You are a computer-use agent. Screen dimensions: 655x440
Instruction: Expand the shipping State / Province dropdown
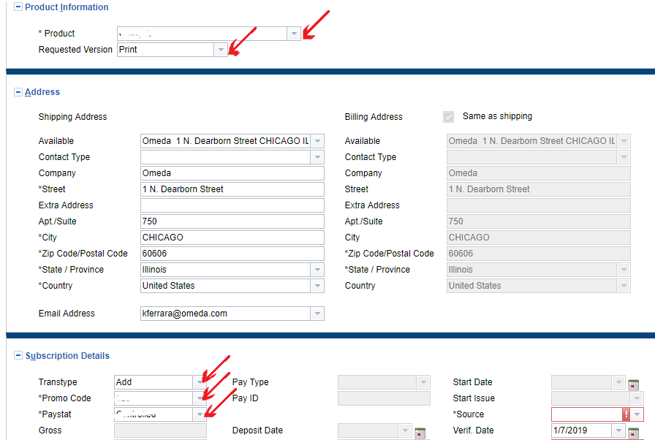[317, 270]
